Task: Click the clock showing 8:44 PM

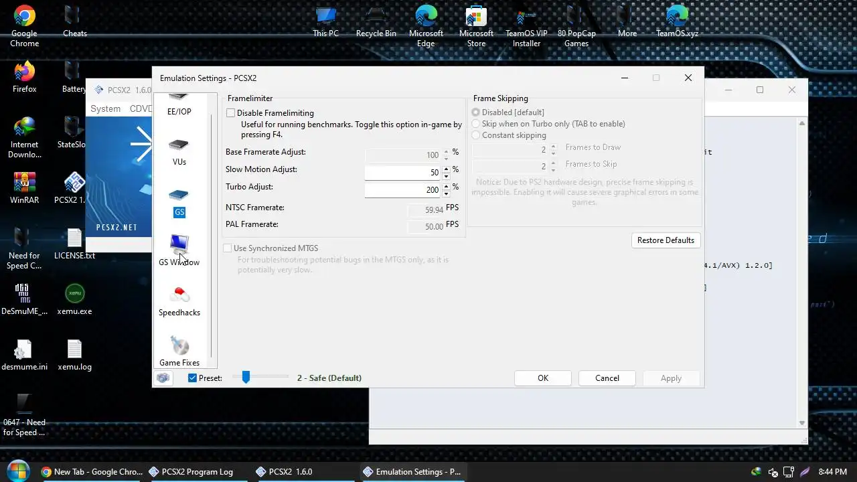Action: (833, 472)
